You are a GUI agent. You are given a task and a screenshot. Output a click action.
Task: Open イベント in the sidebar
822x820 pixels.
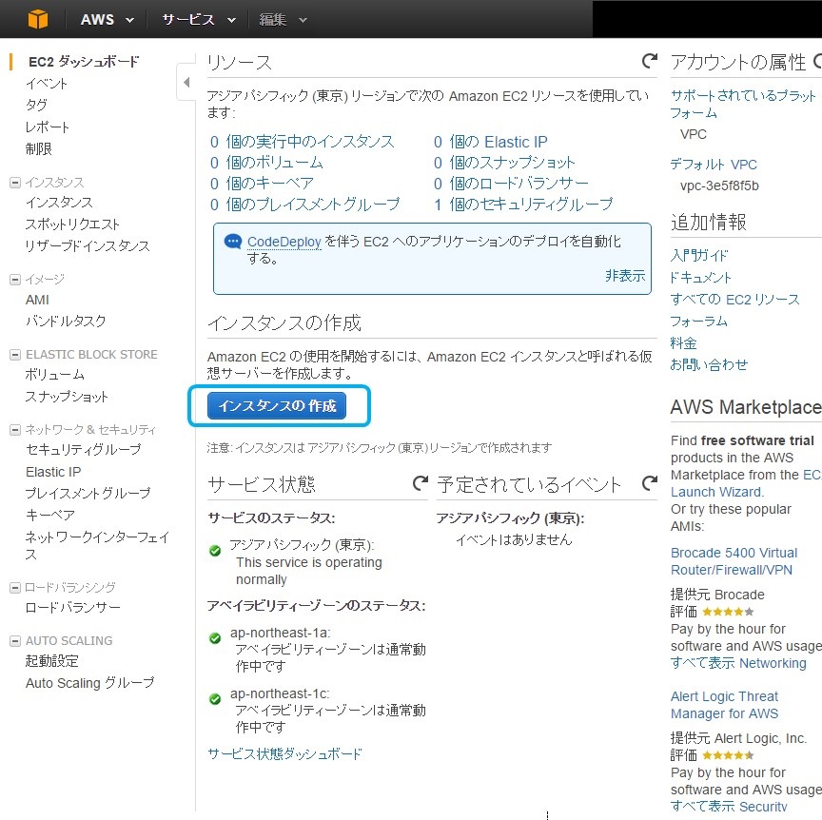click(47, 84)
